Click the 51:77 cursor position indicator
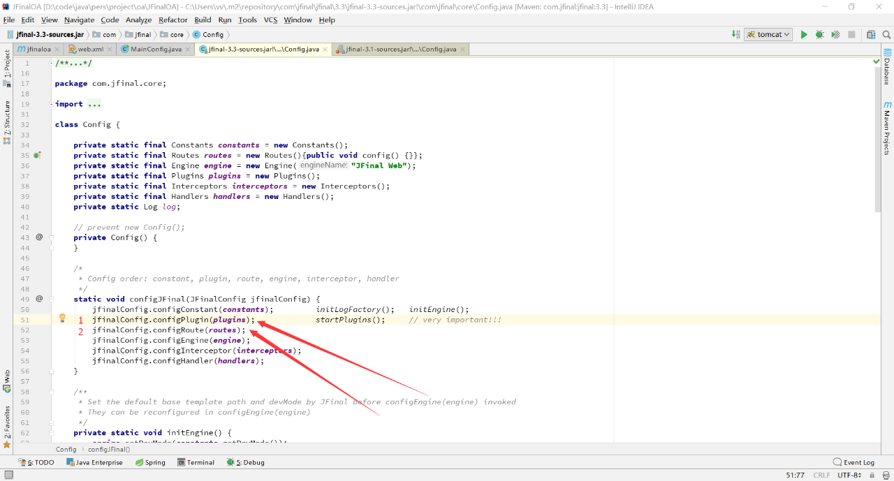 pyautogui.click(x=795, y=475)
